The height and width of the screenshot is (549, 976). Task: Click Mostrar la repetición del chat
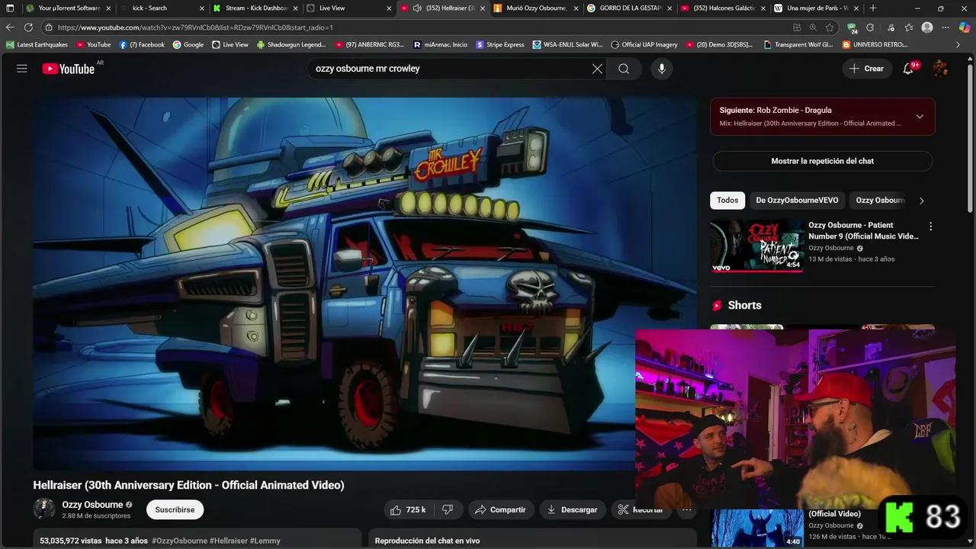pos(822,161)
